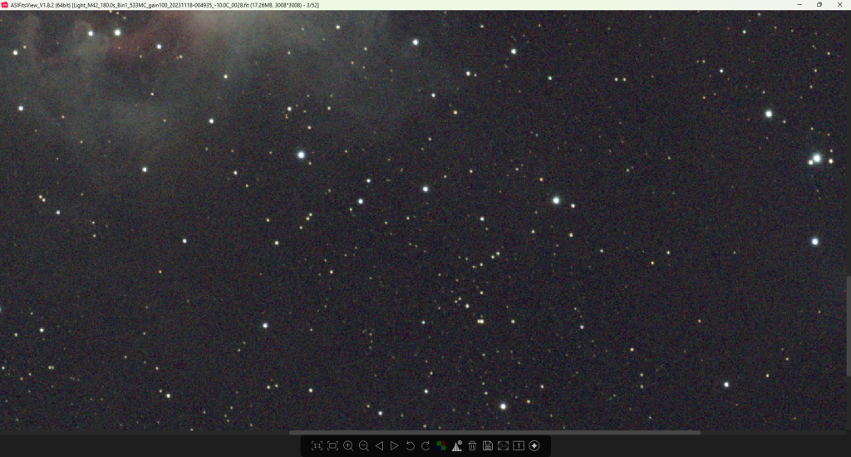This screenshot has width=851, height=457.
Task: Go to the previous image
Action: point(379,446)
